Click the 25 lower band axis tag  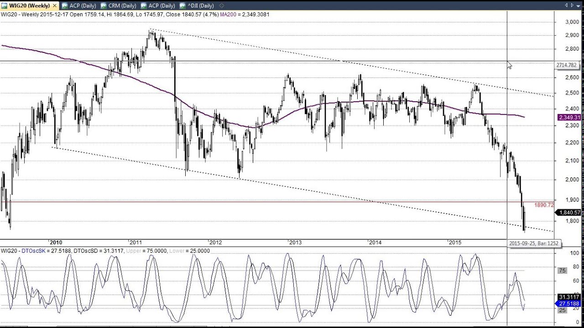point(563,310)
